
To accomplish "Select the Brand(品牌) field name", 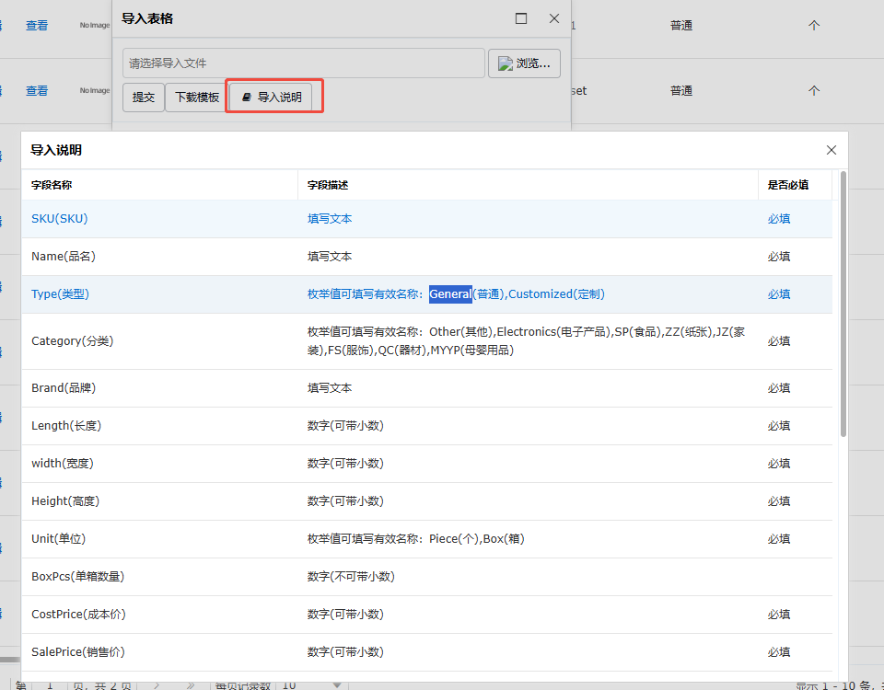I will coord(64,388).
